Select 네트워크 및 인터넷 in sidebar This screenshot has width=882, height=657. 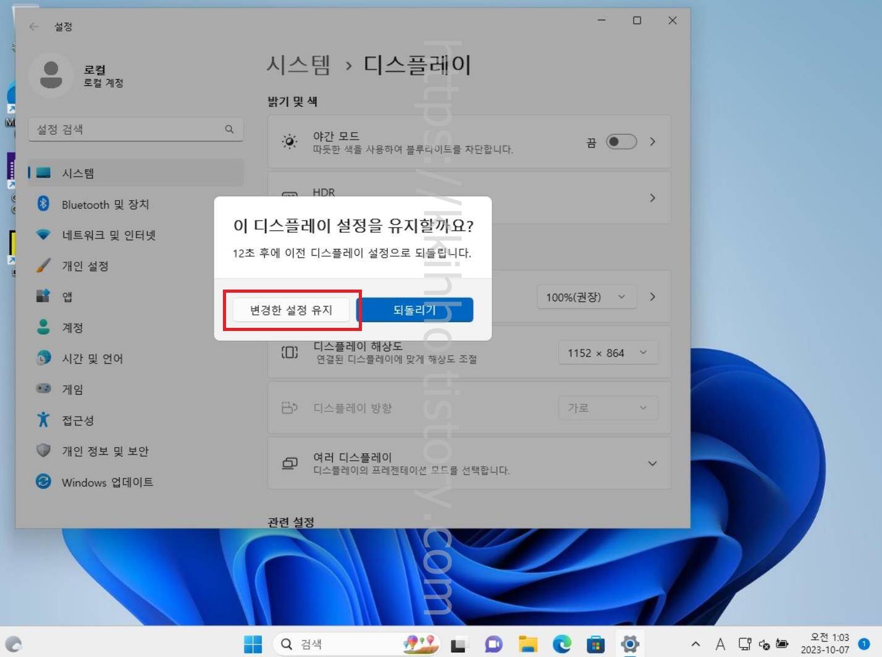(136, 235)
